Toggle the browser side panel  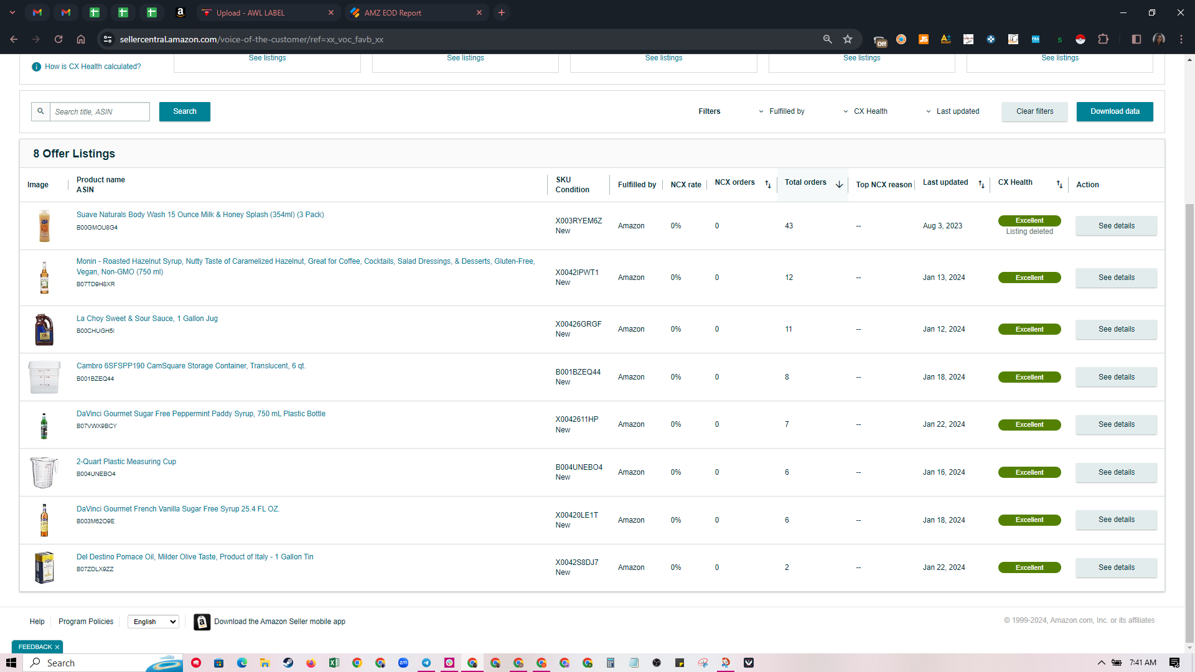click(1136, 39)
